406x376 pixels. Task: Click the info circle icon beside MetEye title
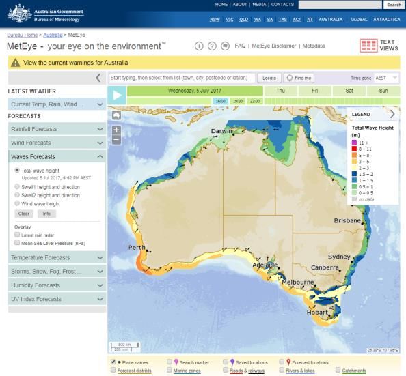coord(199,46)
